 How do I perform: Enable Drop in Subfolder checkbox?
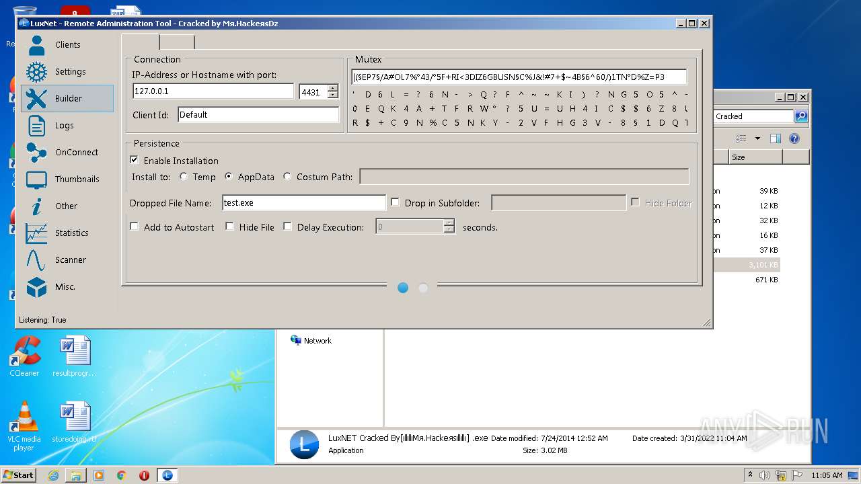pyautogui.click(x=395, y=202)
